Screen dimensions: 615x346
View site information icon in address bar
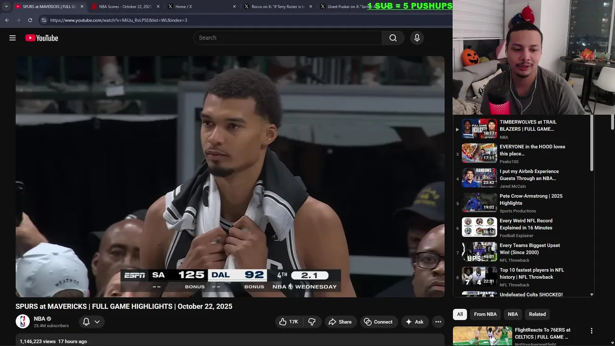coord(44,20)
